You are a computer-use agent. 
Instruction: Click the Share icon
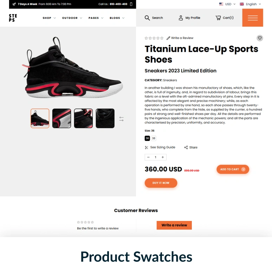tap(186, 147)
